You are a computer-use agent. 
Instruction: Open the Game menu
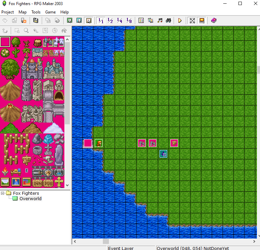tap(50, 12)
